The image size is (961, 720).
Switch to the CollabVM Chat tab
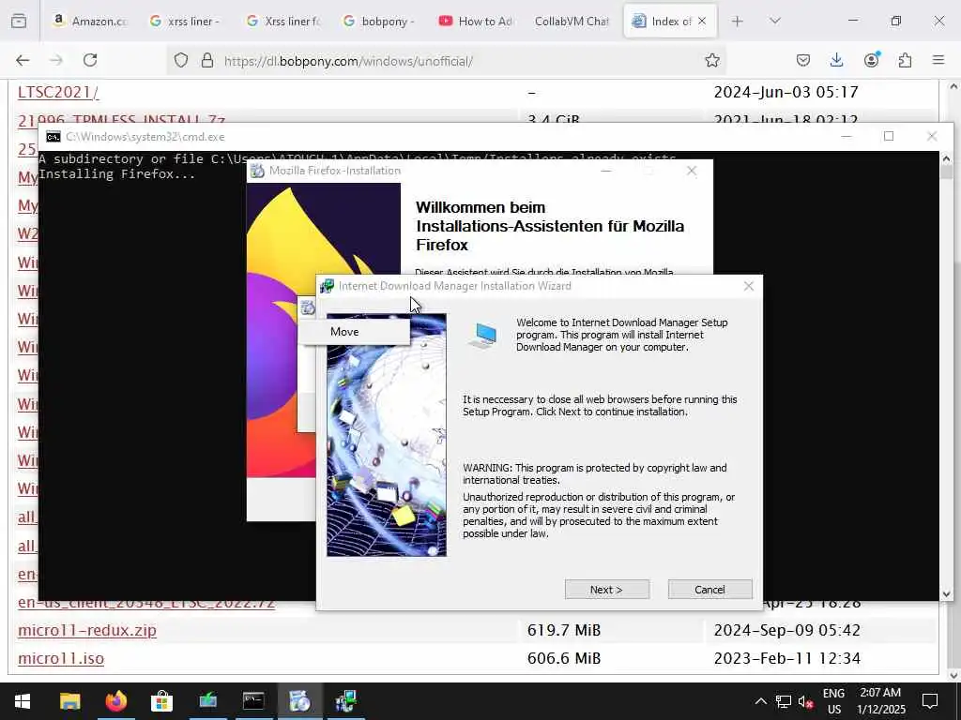coord(572,21)
